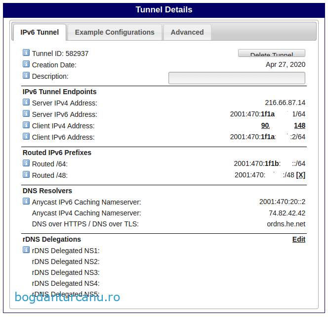Open the Example Configurations tab
Viewport: 328px width, 318px height.
[x=115, y=32]
